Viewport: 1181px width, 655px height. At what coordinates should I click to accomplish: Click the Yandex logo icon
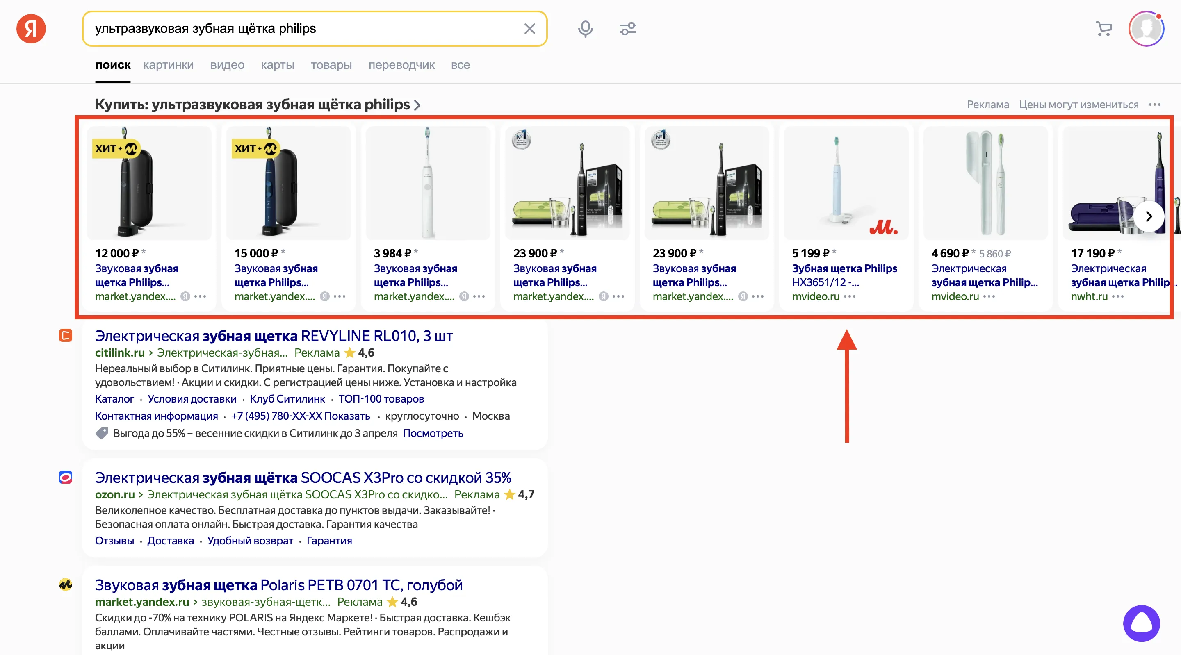[x=31, y=28]
